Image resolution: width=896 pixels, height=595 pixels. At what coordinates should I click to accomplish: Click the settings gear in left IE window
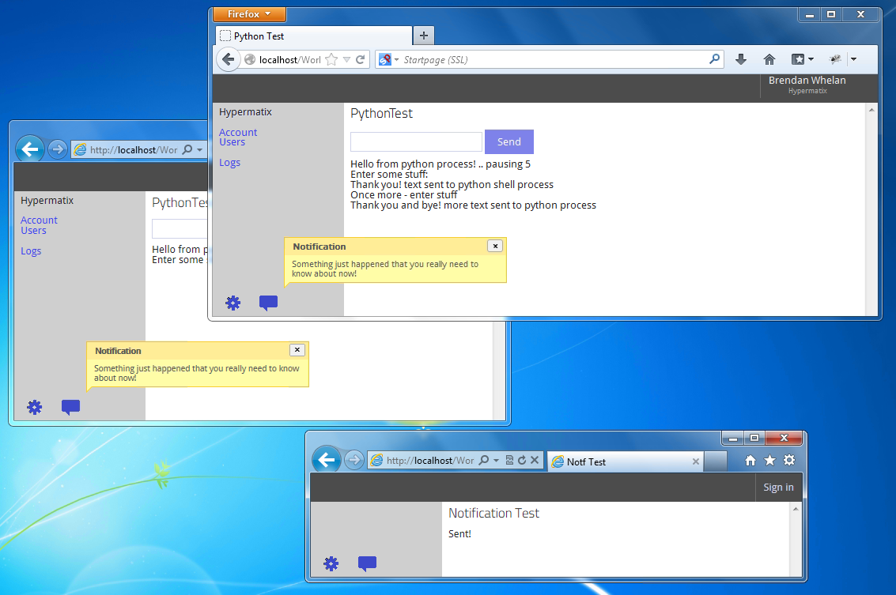(34, 407)
